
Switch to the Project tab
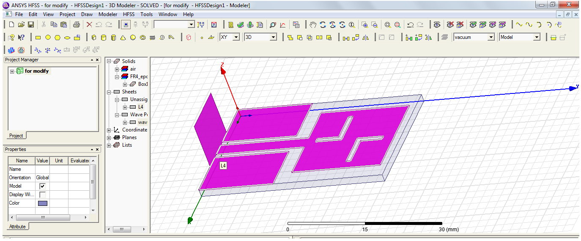coord(16,136)
